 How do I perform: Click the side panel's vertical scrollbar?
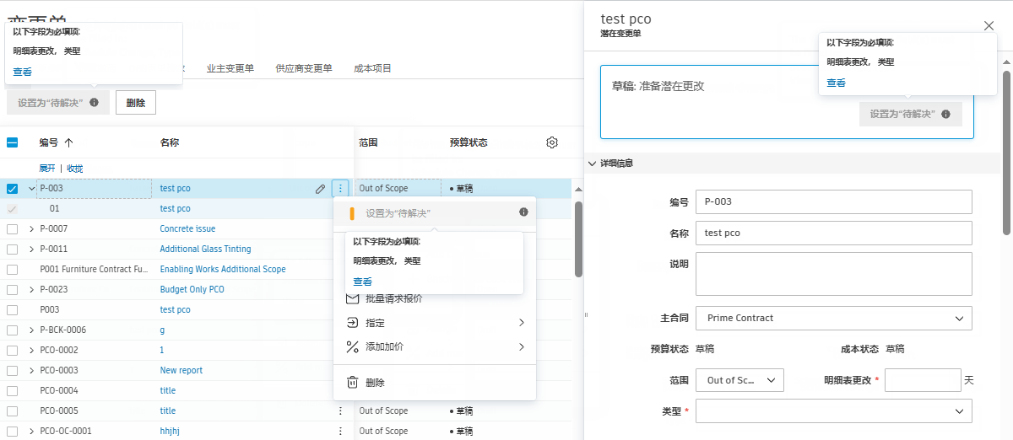(x=1006, y=152)
